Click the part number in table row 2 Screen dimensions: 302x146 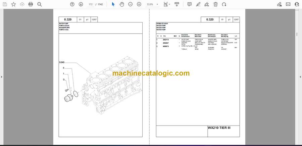[166, 43]
